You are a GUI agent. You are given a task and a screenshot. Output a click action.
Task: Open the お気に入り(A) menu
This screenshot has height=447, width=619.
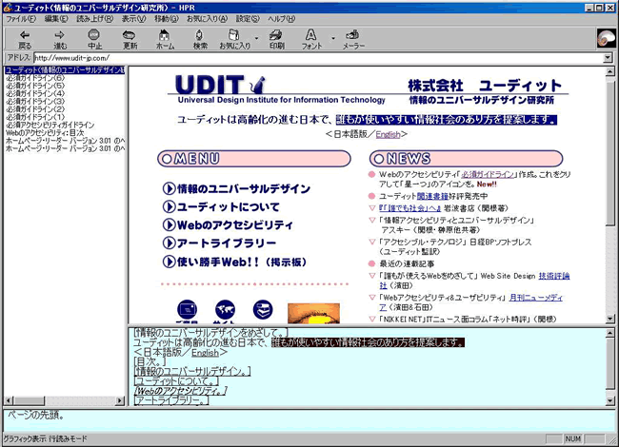(208, 18)
